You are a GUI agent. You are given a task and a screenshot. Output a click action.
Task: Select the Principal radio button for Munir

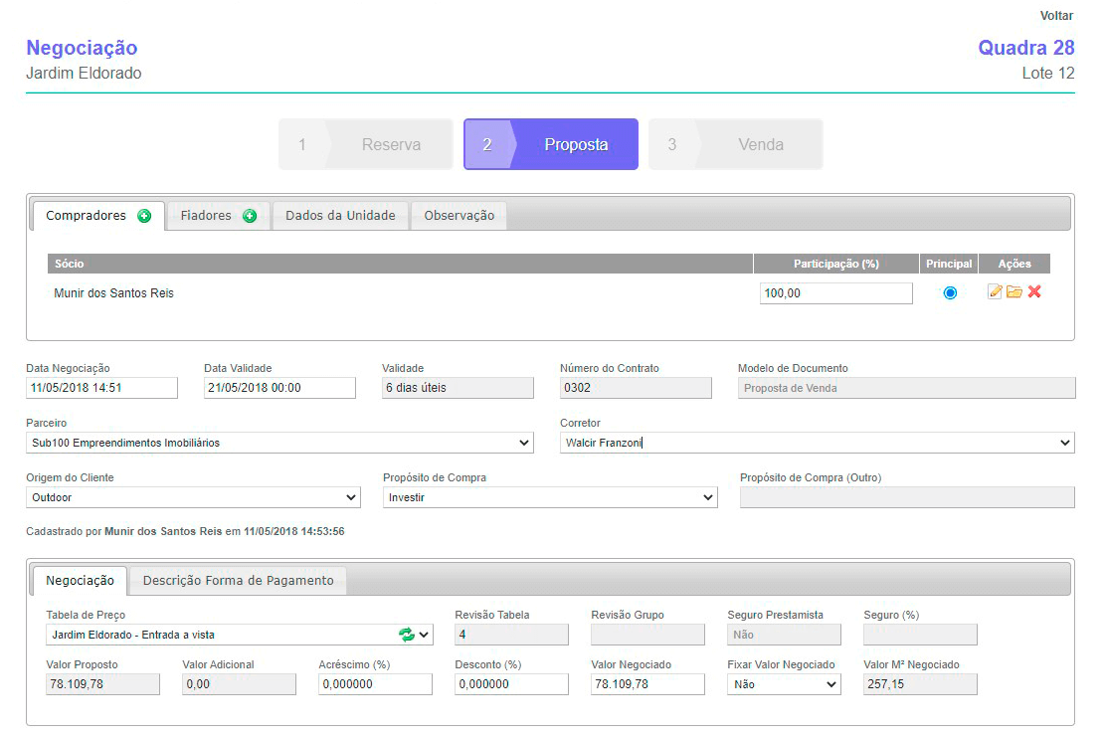tap(950, 293)
